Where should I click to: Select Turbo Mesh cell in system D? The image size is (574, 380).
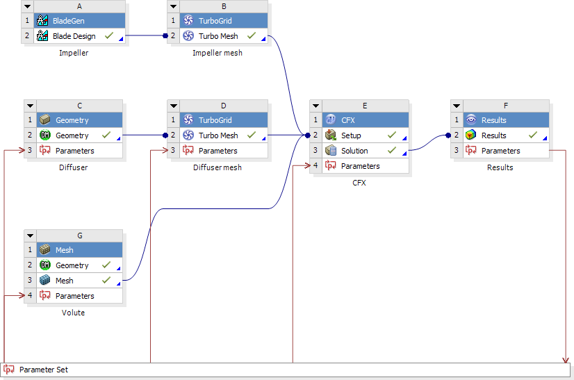[x=223, y=135]
